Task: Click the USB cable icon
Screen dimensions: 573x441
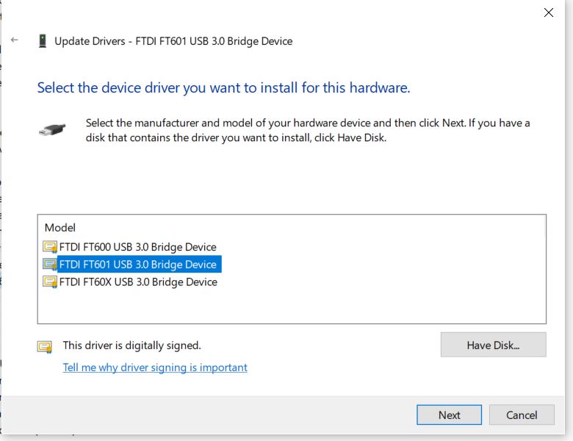Action: 52,130
